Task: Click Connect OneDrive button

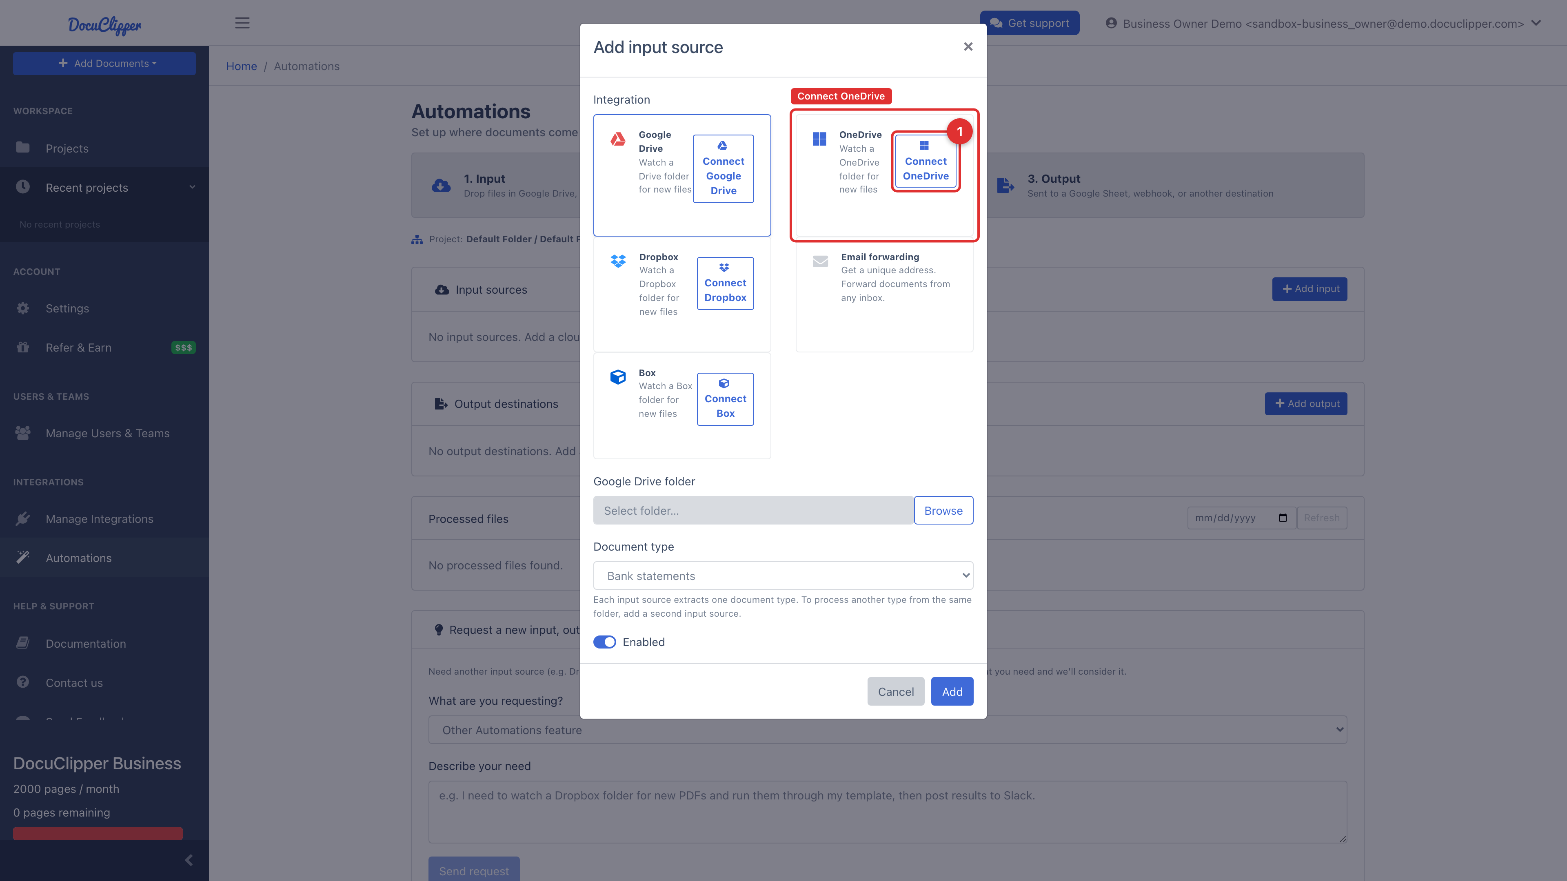Action: tap(925, 161)
